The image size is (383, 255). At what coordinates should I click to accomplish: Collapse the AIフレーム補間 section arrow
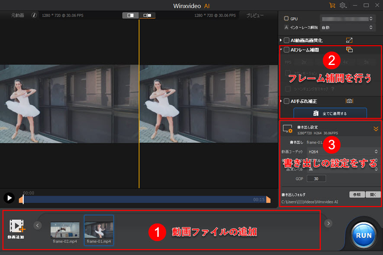pyautogui.click(x=281, y=49)
